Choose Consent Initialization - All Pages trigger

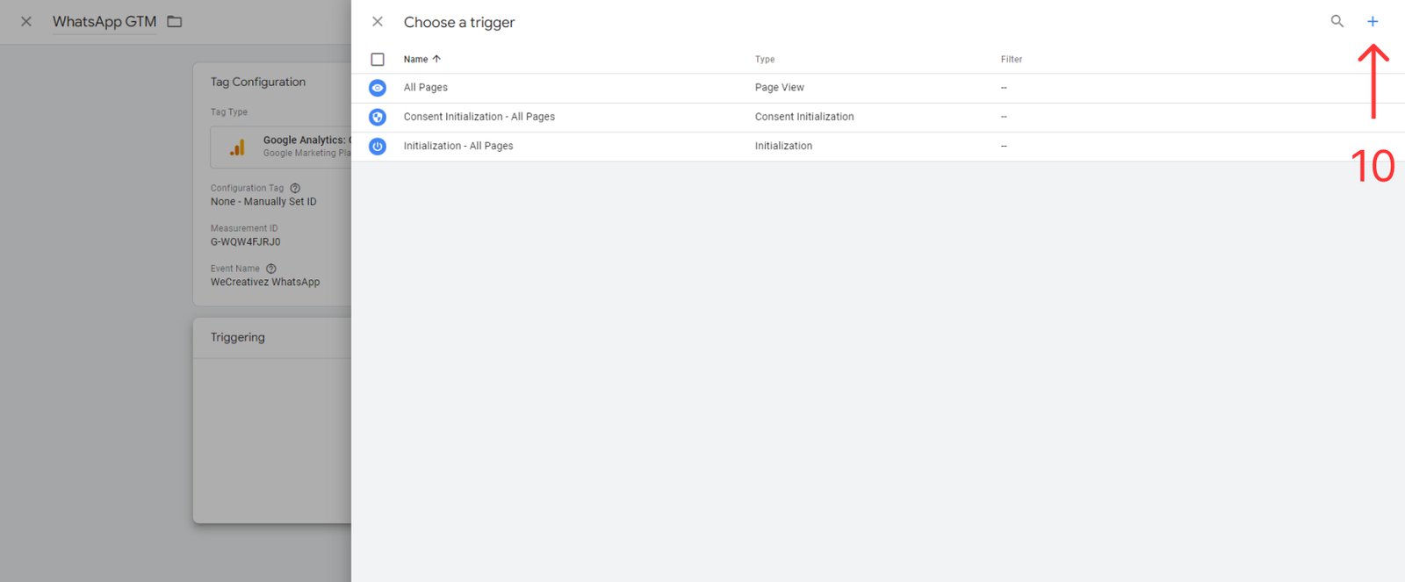pos(479,117)
